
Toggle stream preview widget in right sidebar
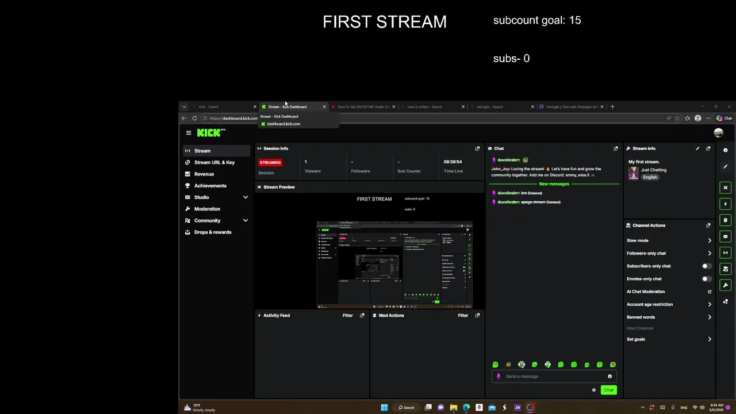[725, 187]
